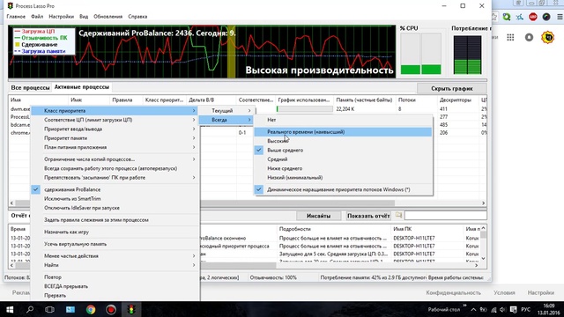Expand Приоритет ввода/вывода submenu
The height and width of the screenshot is (317, 564).
[x=115, y=129]
